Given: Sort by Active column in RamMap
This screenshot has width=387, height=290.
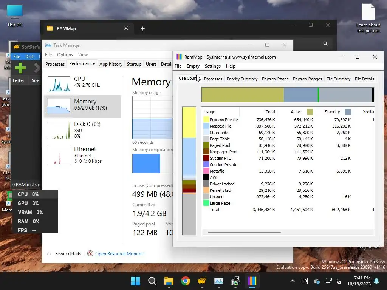Looking at the screenshot, I should (x=296, y=112).
